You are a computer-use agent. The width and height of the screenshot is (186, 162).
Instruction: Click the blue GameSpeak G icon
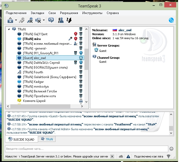(x=171, y=20)
